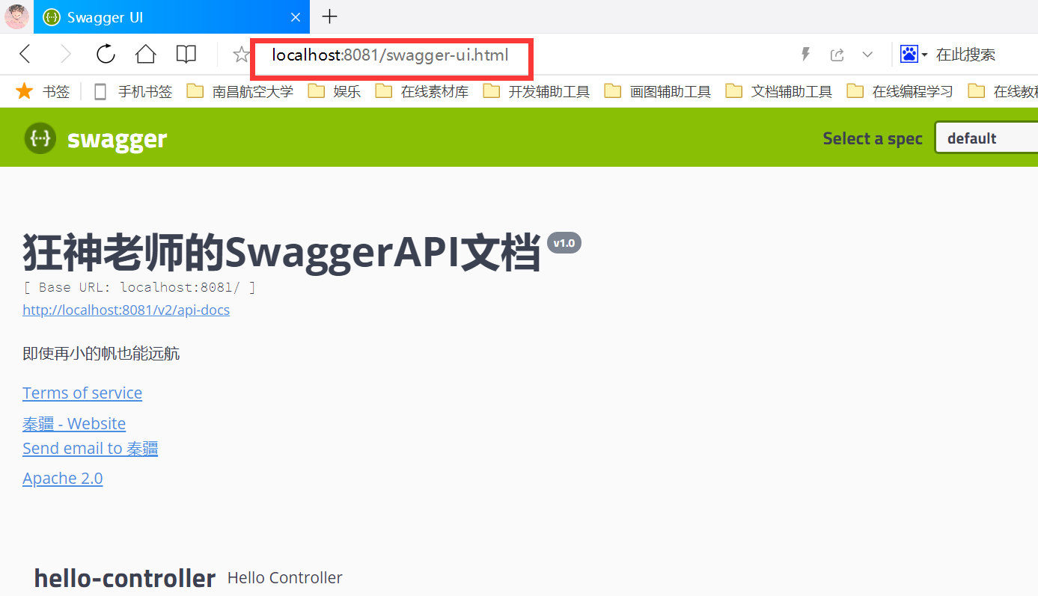This screenshot has height=596, width=1038.
Task: Open the browser home page
Action: (x=145, y=54)
